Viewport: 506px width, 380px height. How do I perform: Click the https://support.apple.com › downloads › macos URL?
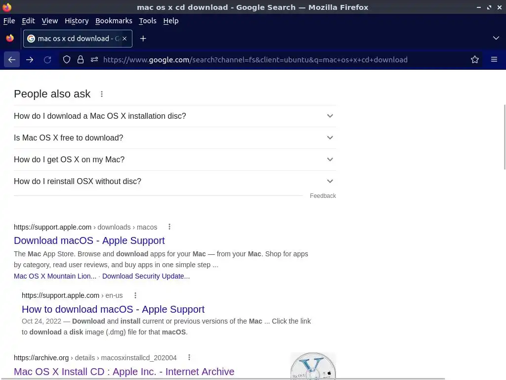85,227
